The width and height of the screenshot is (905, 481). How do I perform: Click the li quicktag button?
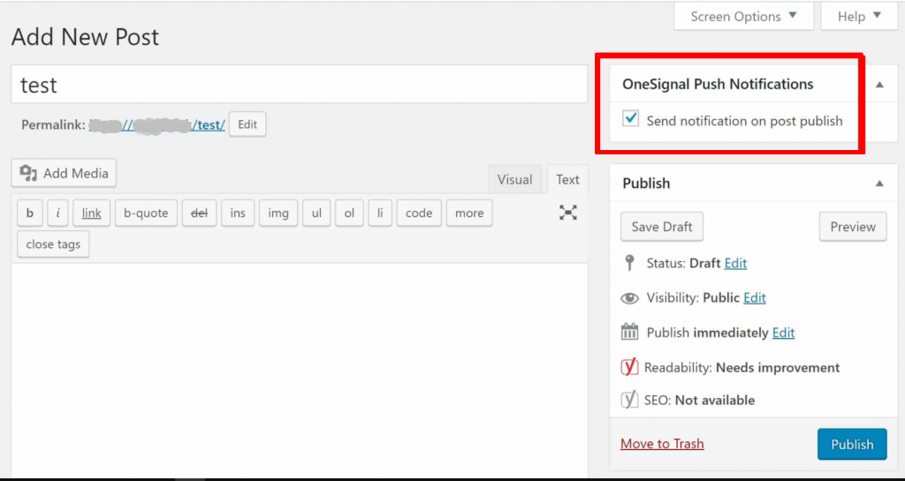(x=380, y=213)
